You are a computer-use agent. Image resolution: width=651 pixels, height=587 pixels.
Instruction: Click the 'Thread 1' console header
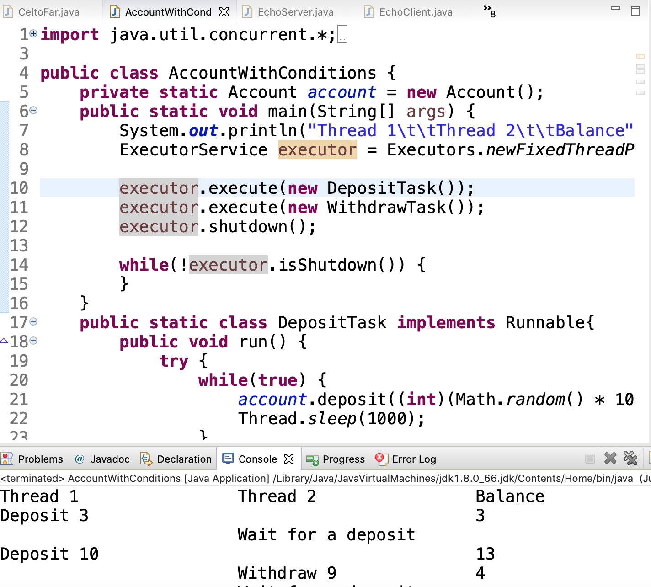39,496
